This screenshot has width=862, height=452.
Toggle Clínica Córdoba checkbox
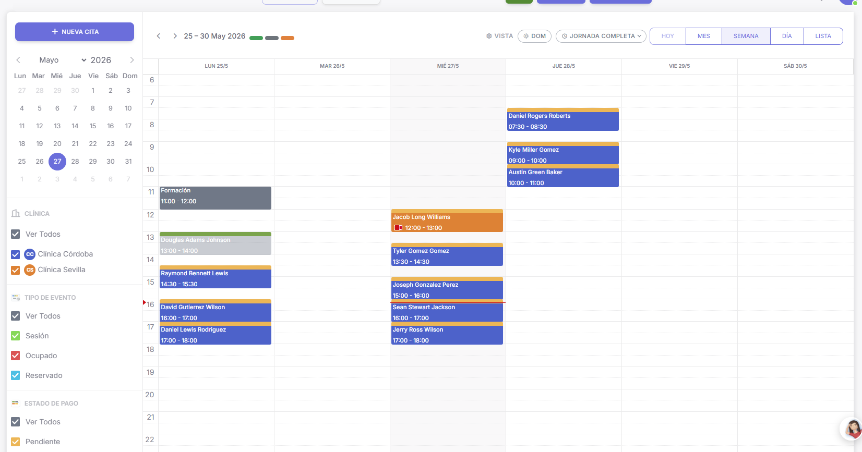tap(16, 254)
